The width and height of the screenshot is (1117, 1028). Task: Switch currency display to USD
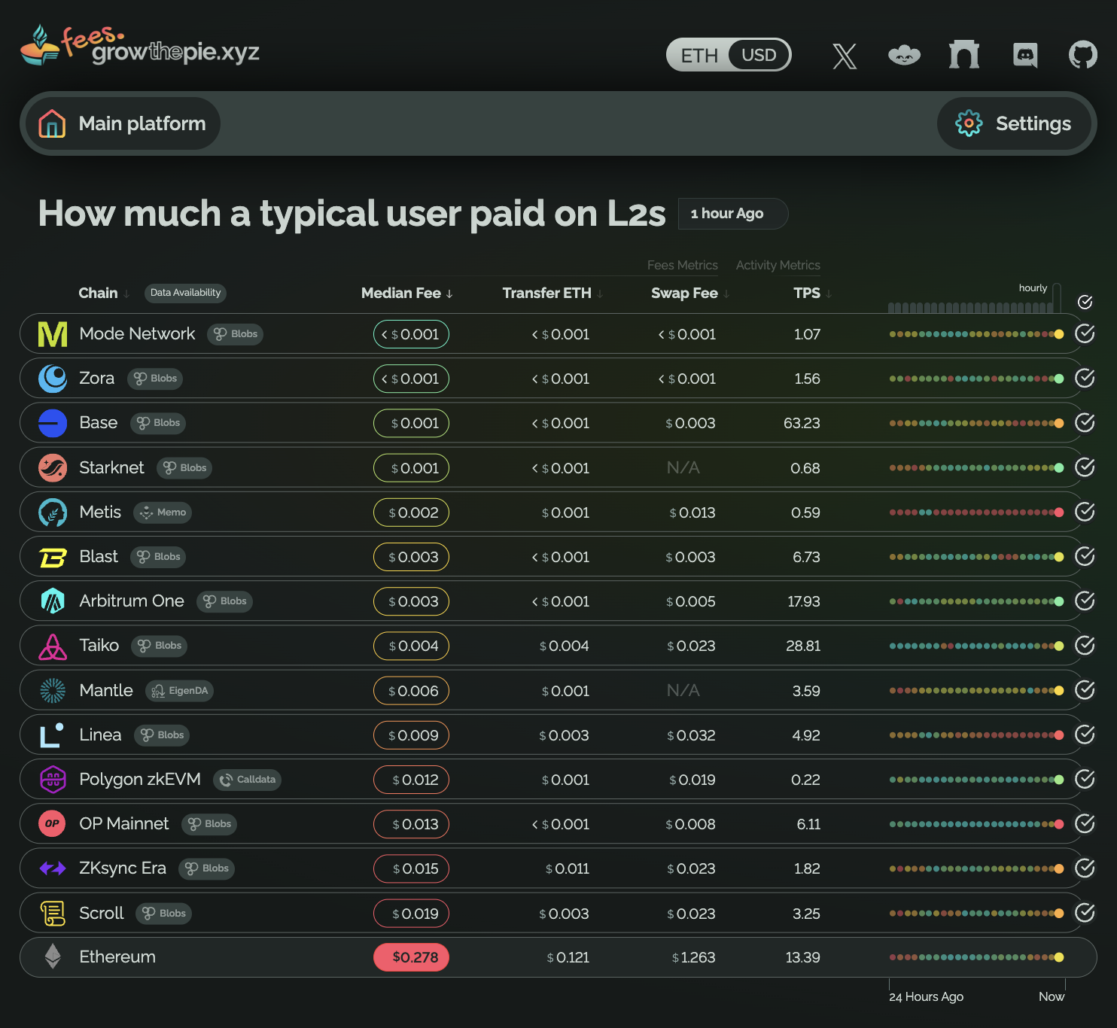point(759,55)
